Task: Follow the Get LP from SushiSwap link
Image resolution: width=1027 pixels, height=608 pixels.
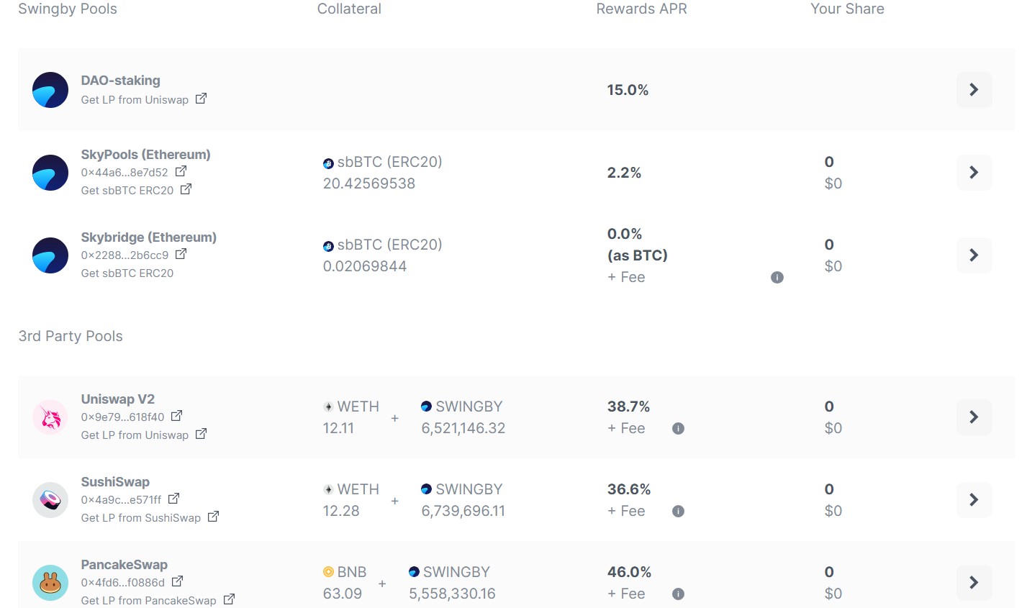Action: (x=141, y=518)
